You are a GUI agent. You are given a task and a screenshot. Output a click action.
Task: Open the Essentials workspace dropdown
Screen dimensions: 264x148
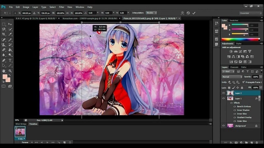pos(250,13)
